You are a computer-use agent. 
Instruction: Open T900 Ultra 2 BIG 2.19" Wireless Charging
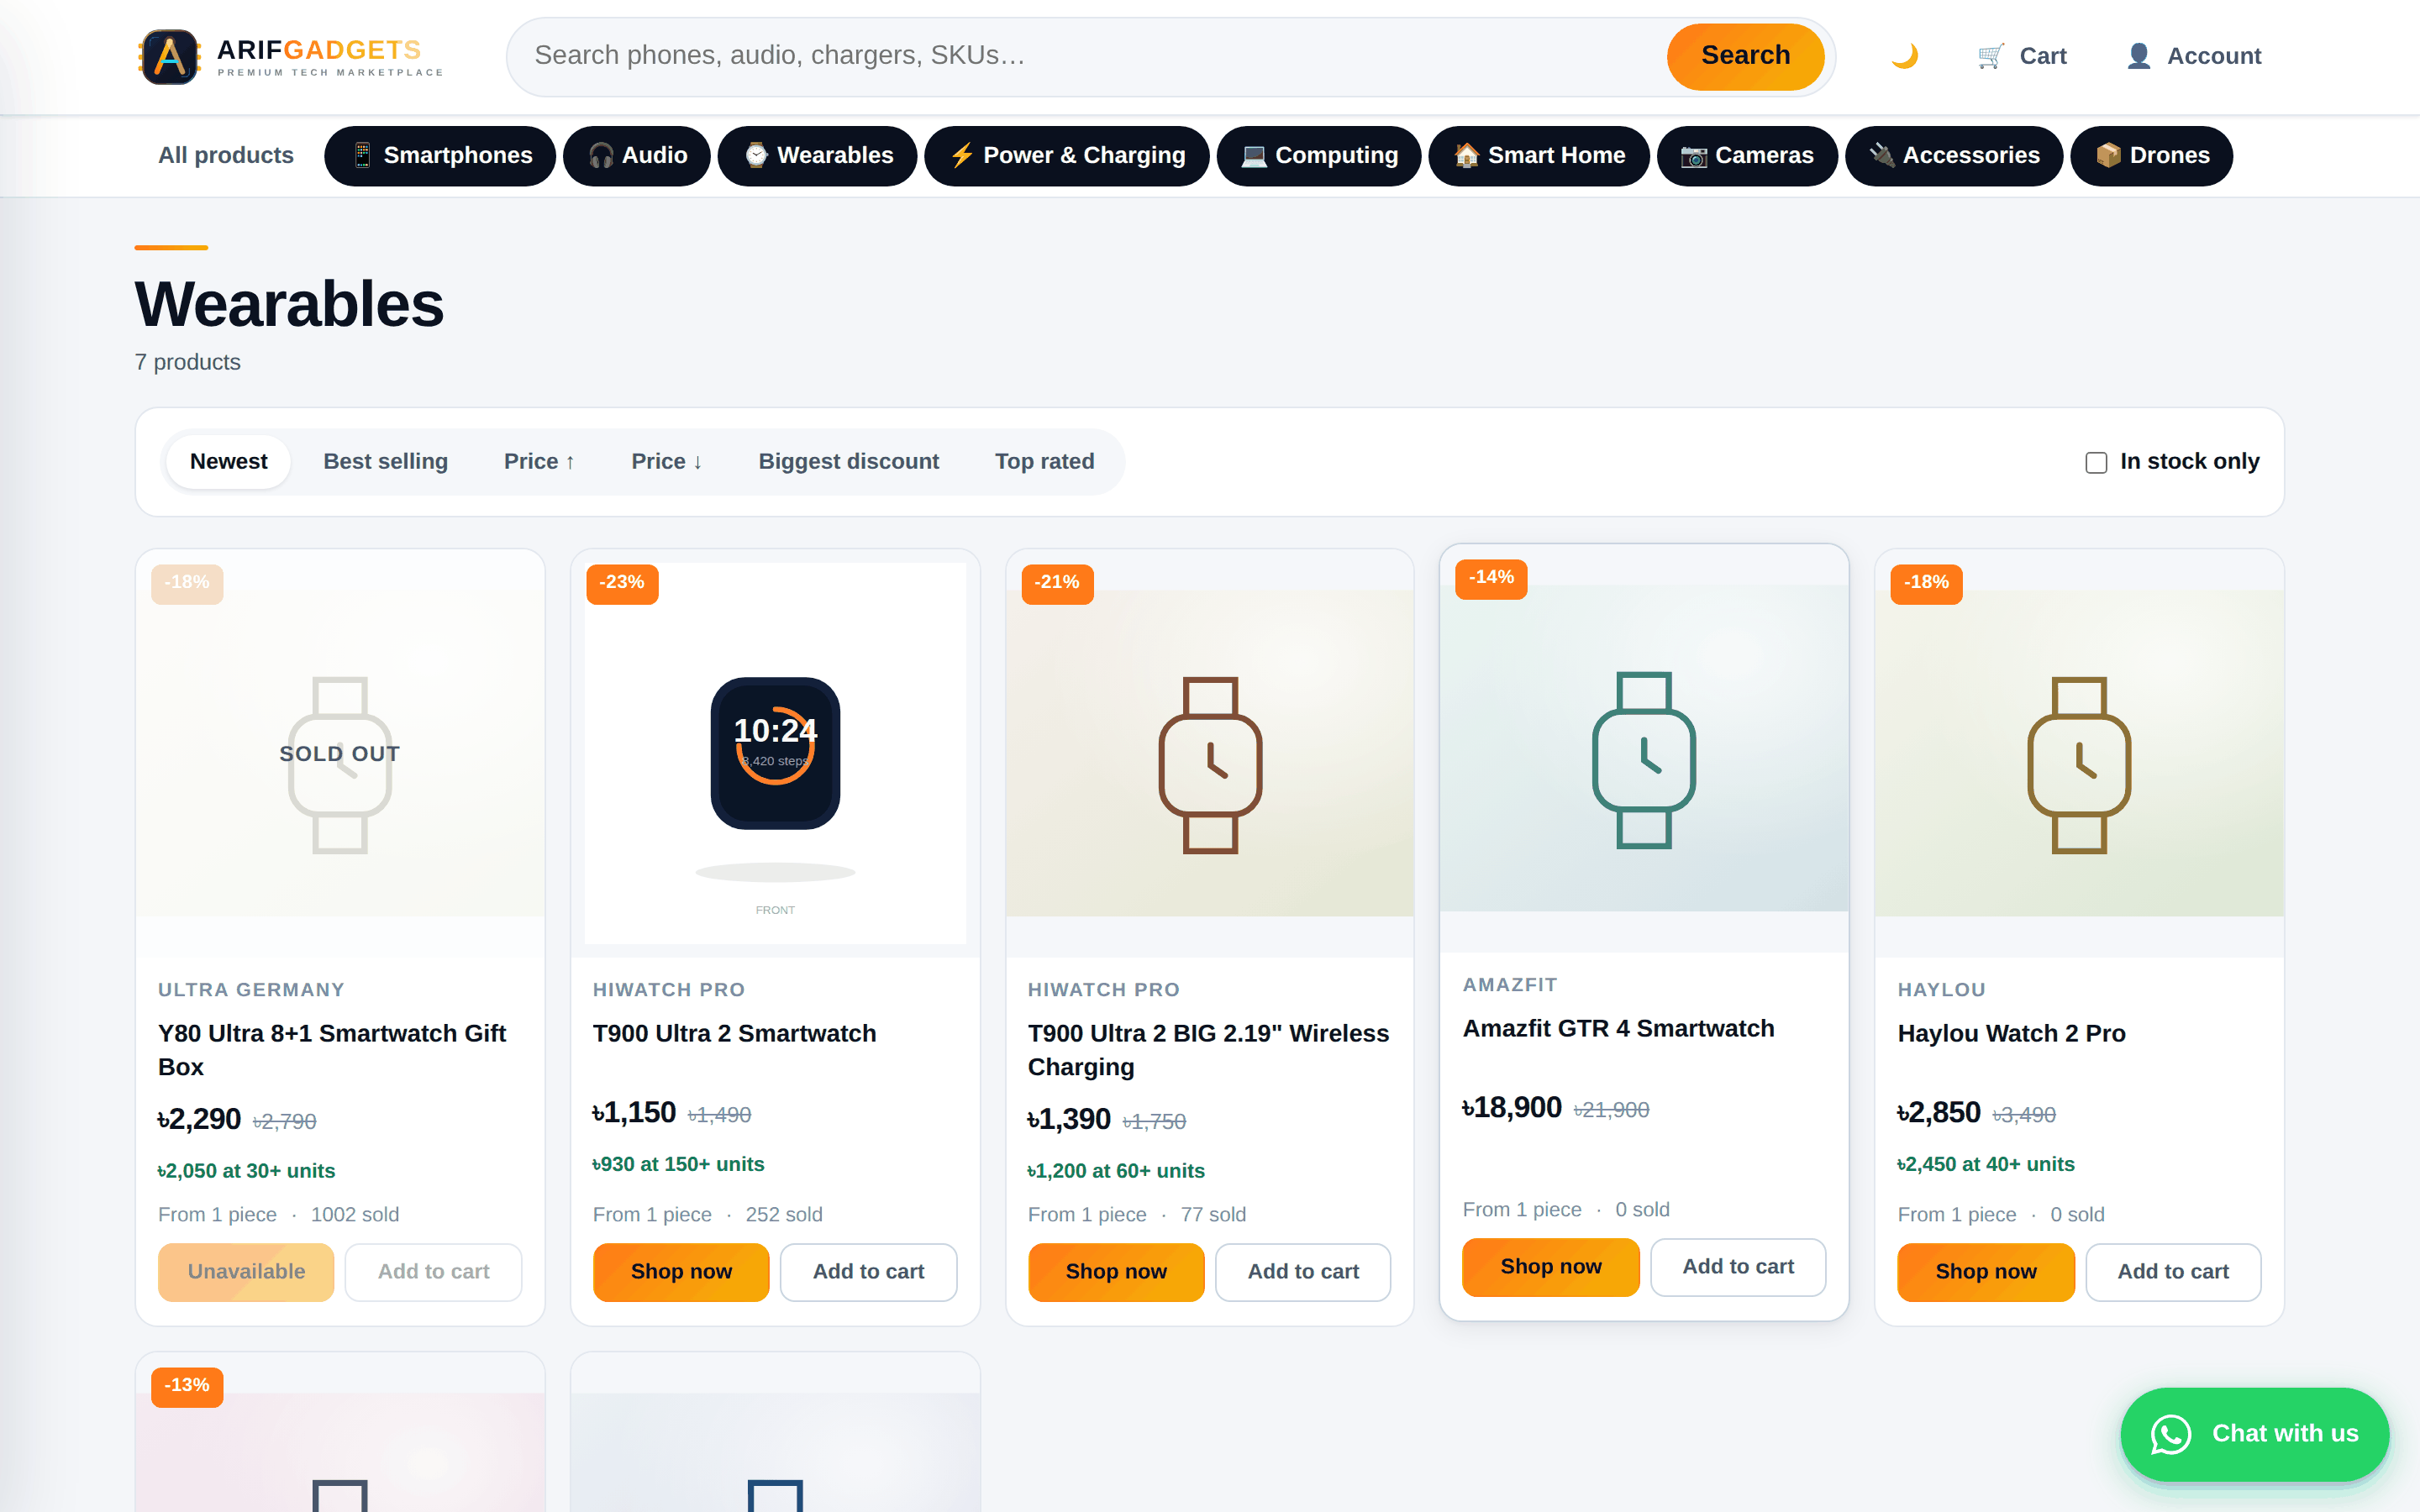click(1208, 1050)
